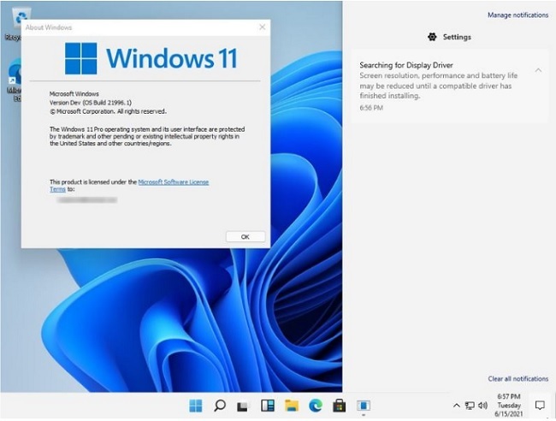
Task: Open the volume tray icon
Action: point(482,405)
